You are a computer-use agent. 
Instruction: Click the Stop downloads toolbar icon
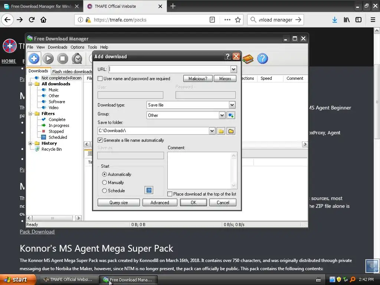pos(62,59)
